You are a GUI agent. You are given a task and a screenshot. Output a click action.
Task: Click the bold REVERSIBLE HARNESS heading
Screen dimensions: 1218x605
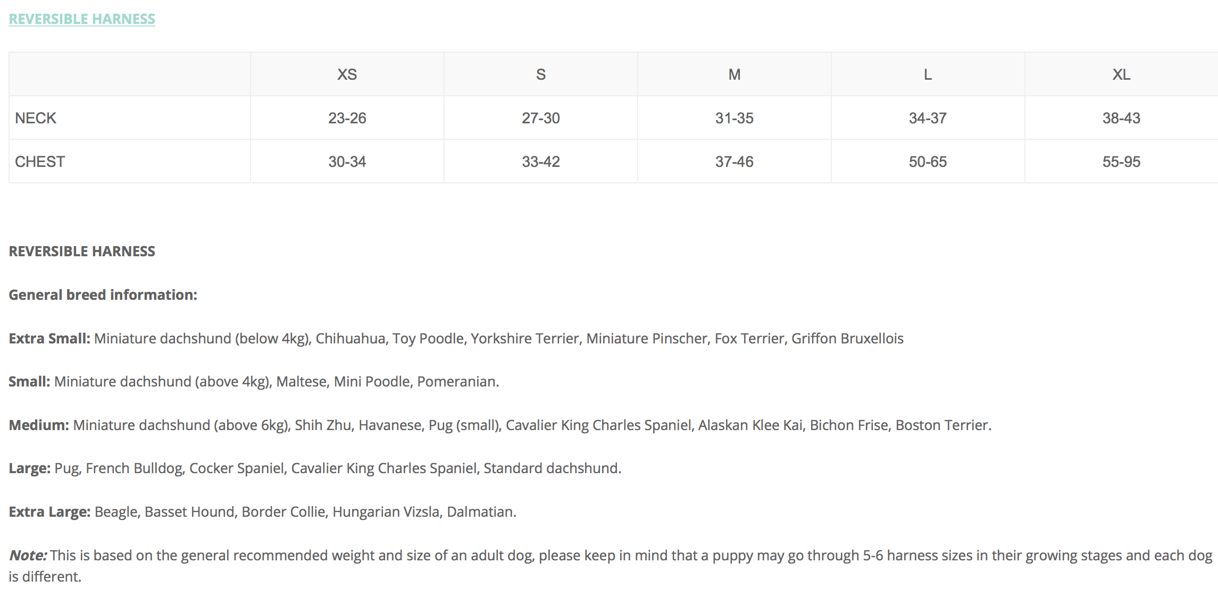click(x=82, y=251)
